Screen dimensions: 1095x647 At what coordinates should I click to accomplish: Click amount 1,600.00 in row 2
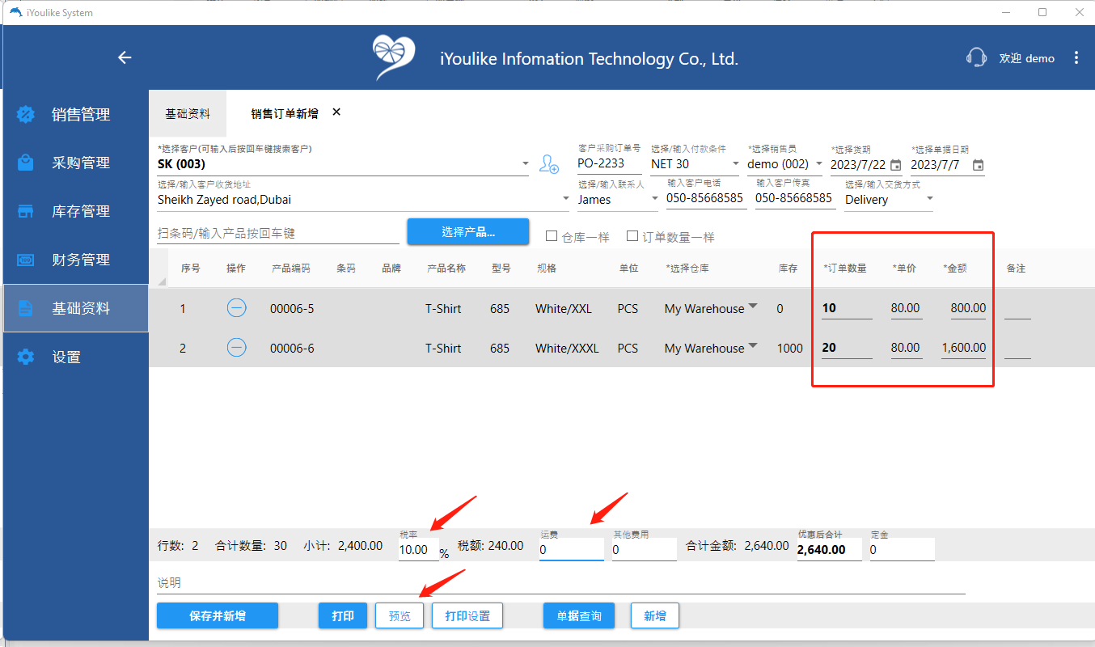963,347
